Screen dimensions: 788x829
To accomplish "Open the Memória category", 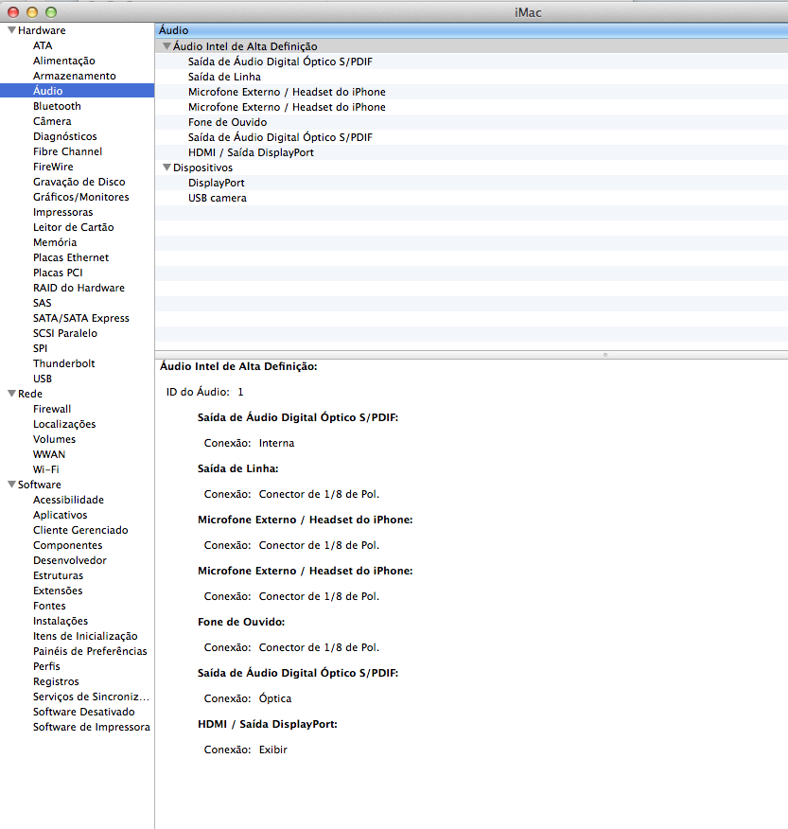I will click(x=55, y=242).
